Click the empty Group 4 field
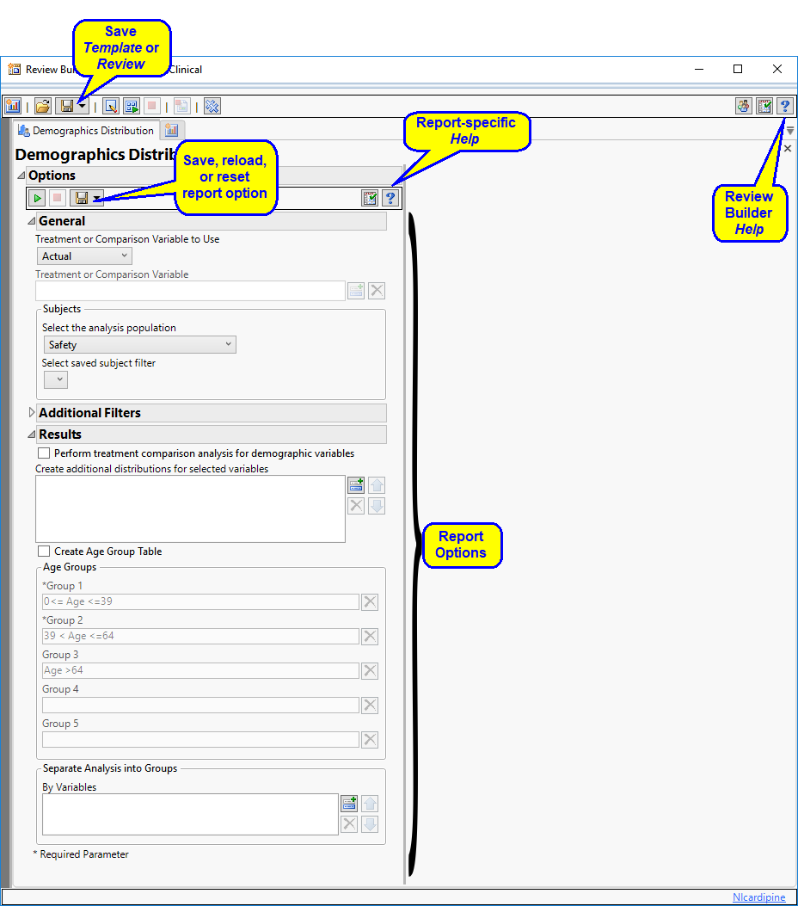 pyautogui.click(x=200, y=705)
